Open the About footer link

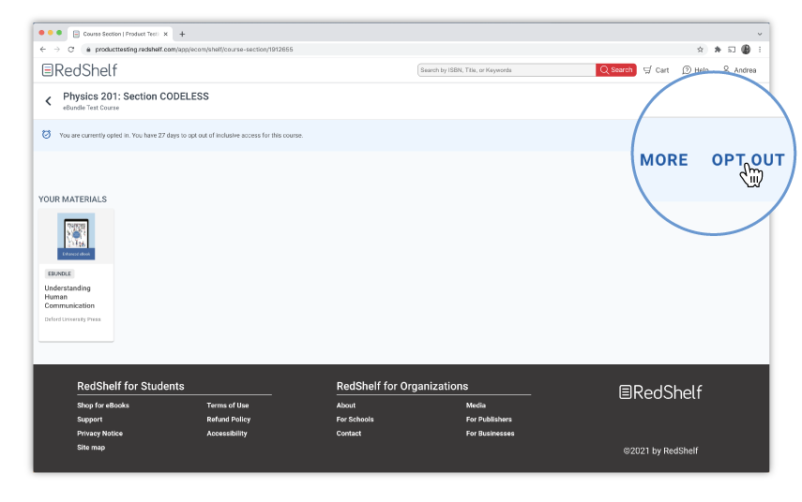tap(346, 406)
